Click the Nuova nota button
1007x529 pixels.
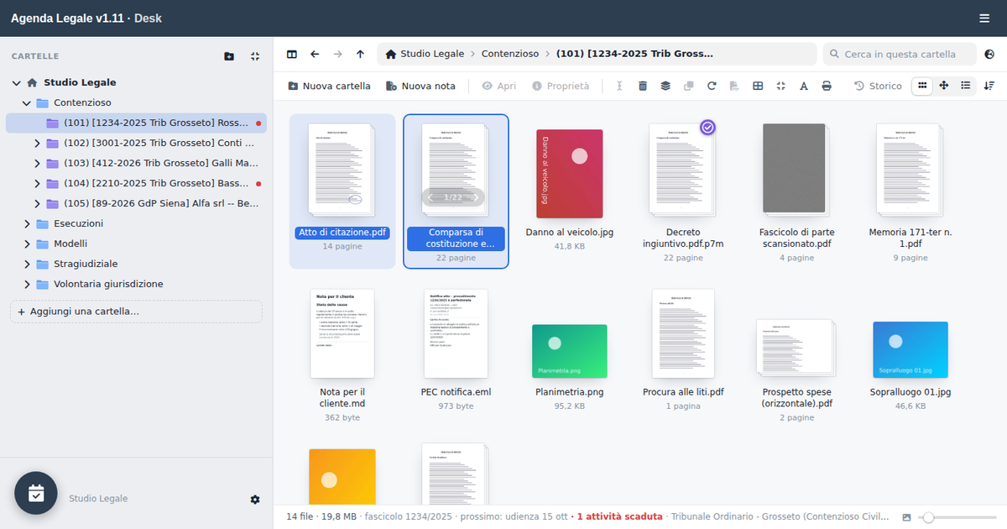point(420,86)
